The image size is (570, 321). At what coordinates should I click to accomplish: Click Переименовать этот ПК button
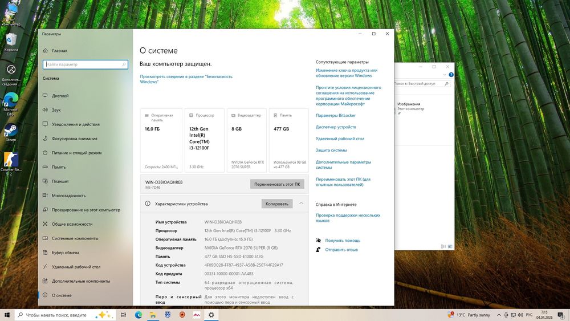(x=277, y=184)
